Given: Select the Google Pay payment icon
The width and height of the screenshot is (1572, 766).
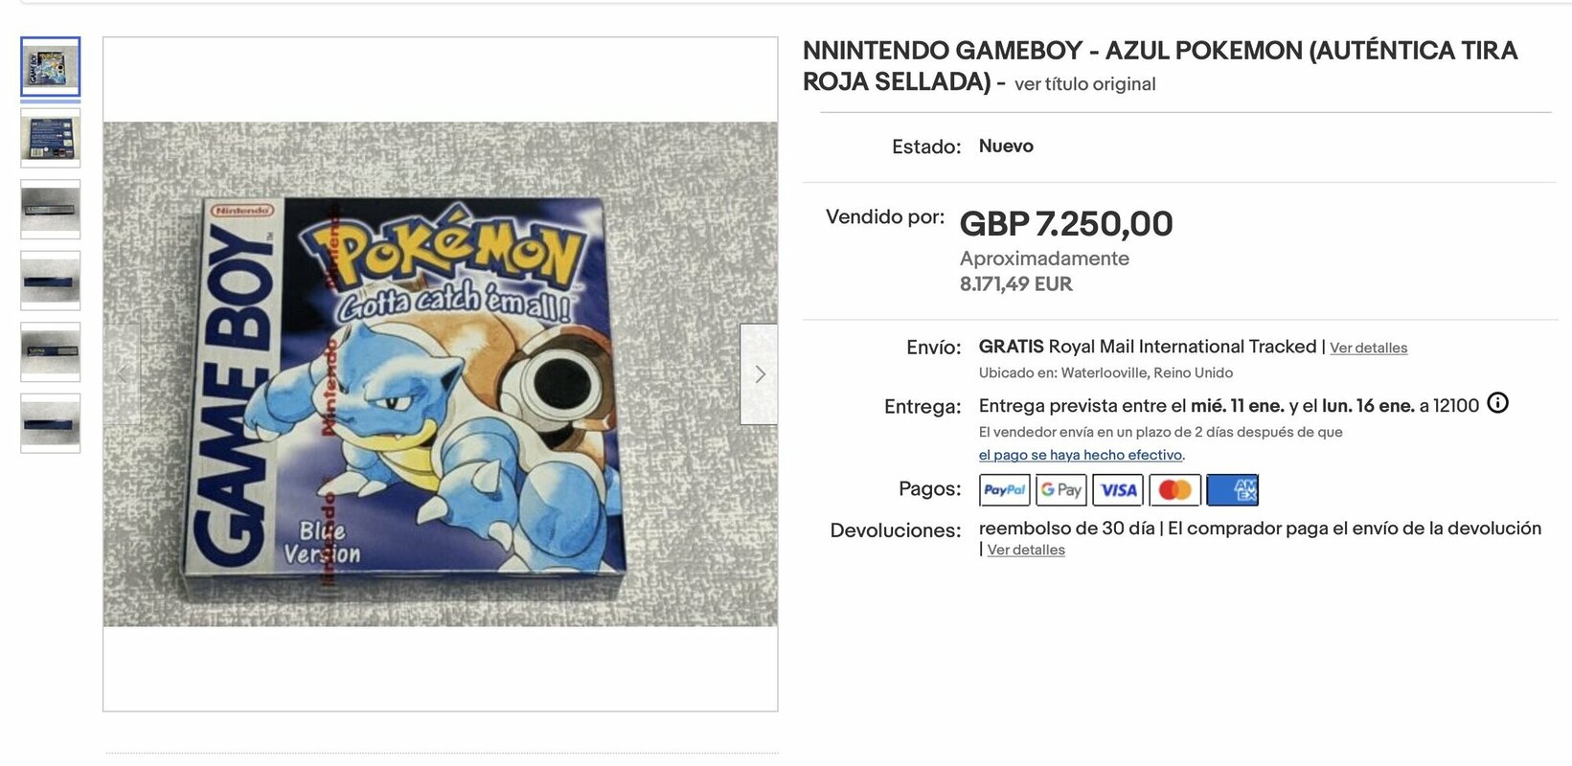Looking at the screenshot, I should point(1059,489).
